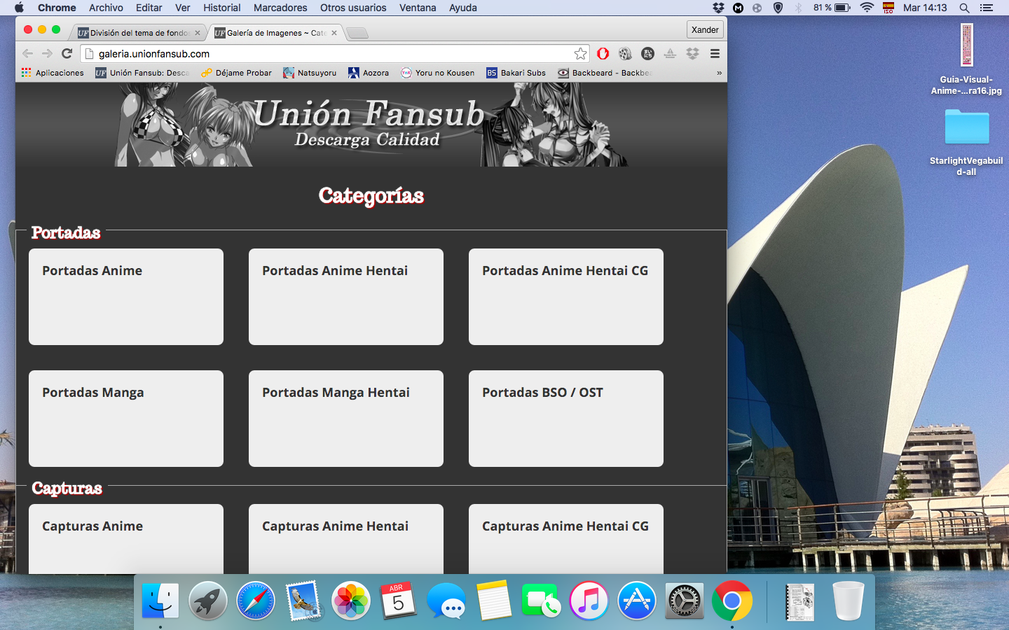Open the App Store from the Dock
Image resolution: width=1009 pixels, height=630 pixels.
coord(637,601)
